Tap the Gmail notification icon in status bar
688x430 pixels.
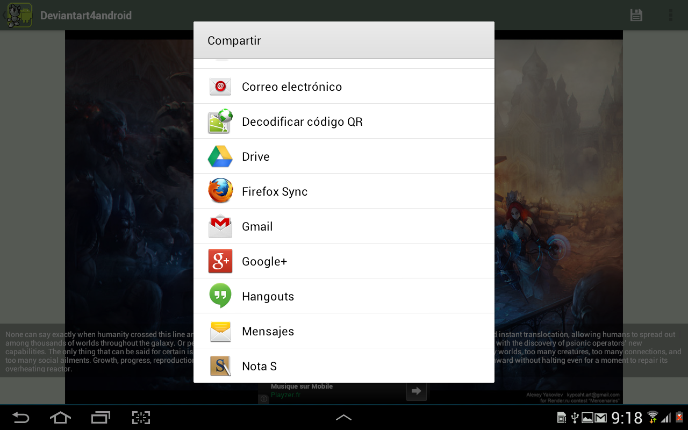coord(600,418)
